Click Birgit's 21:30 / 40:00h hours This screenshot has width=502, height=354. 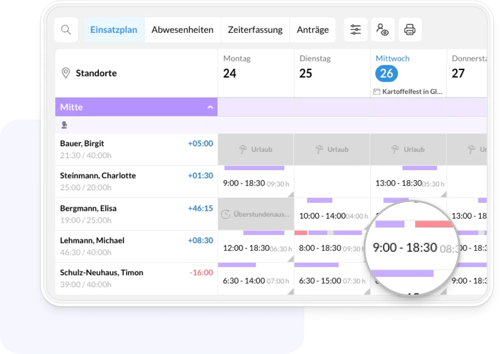tap(86, 156)
